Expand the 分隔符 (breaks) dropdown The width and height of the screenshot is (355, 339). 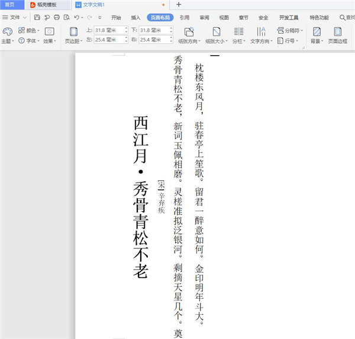tap(291, 30)
